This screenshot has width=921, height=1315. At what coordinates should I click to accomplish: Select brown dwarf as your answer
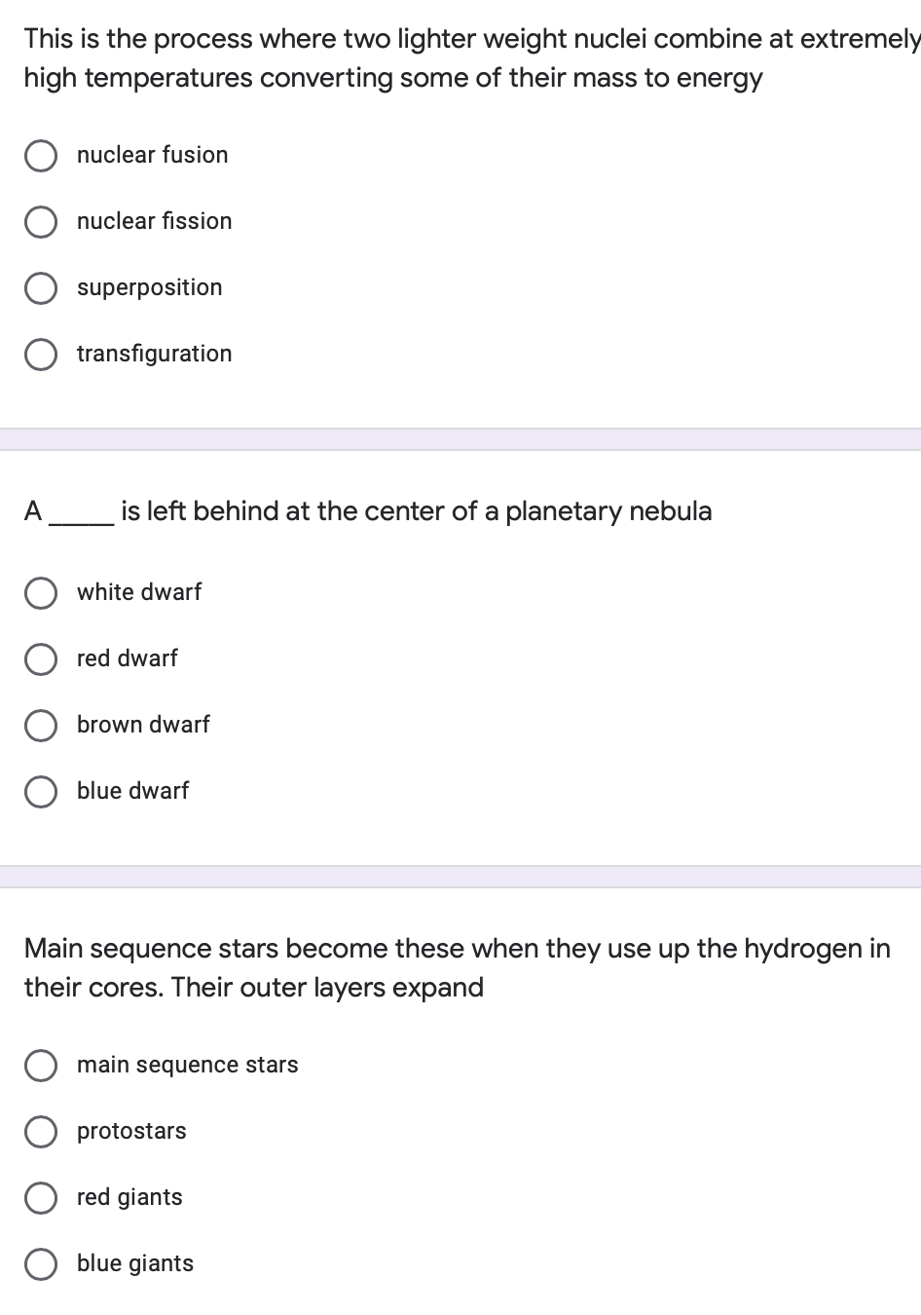40,725
